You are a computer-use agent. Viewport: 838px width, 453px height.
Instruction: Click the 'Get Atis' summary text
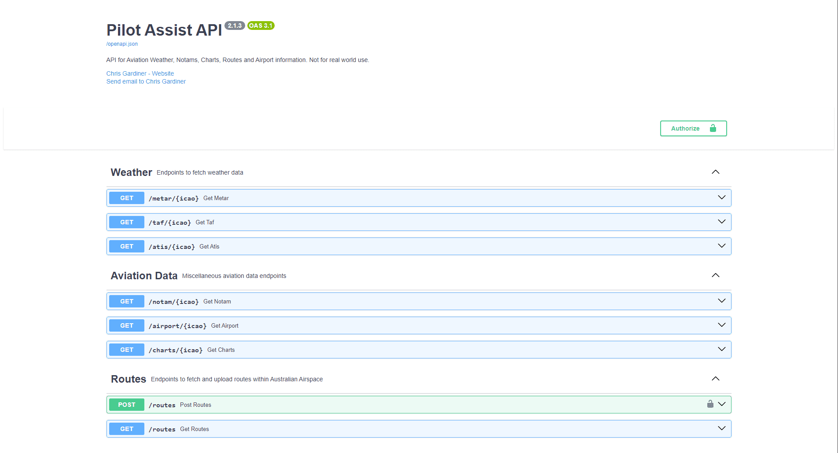click(x=209, y=247)
